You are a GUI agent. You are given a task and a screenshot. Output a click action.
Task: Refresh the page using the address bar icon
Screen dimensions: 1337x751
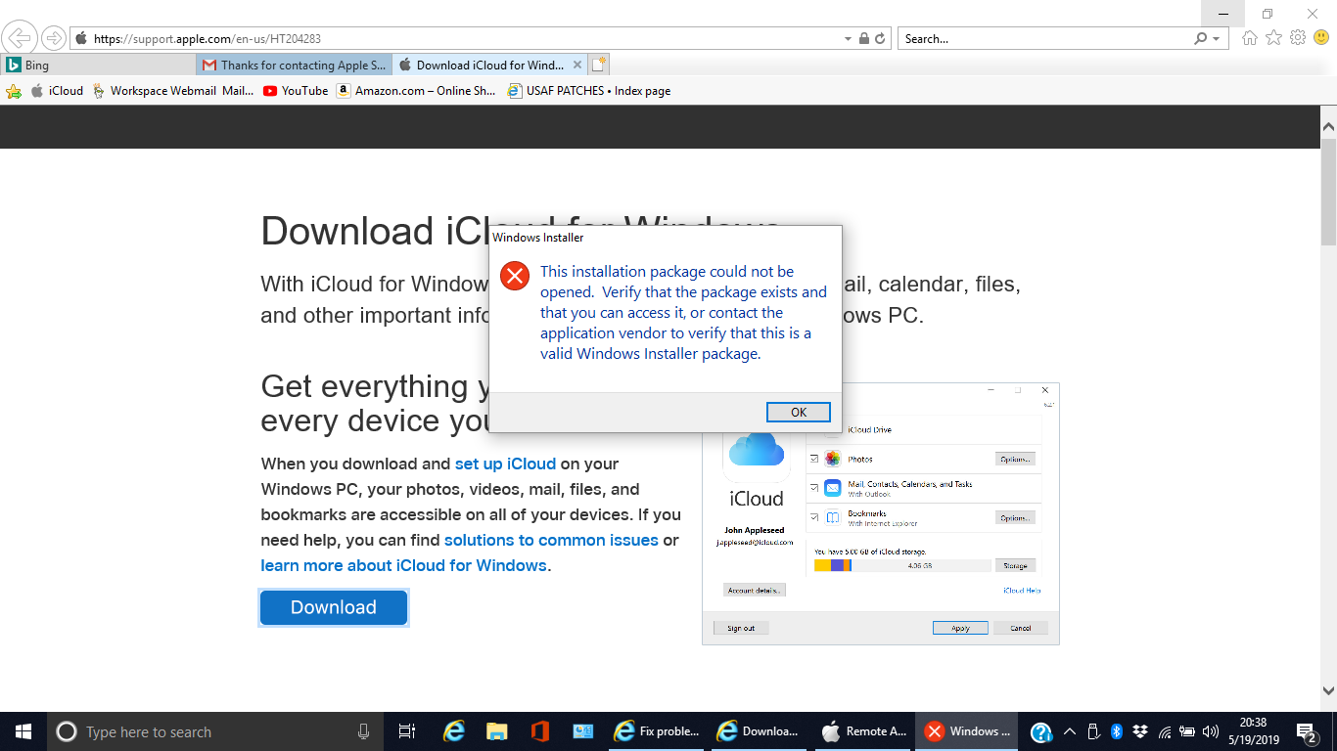880,39
